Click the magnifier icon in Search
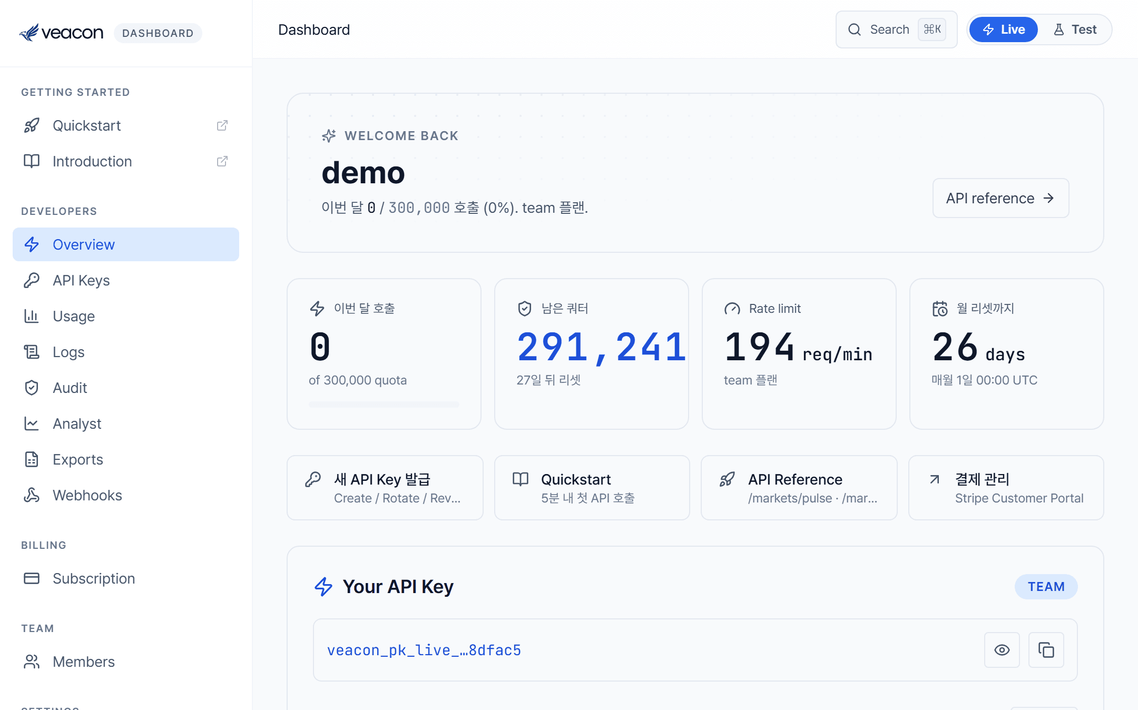This screenshot has width=1138, height=710. point(855,29)
